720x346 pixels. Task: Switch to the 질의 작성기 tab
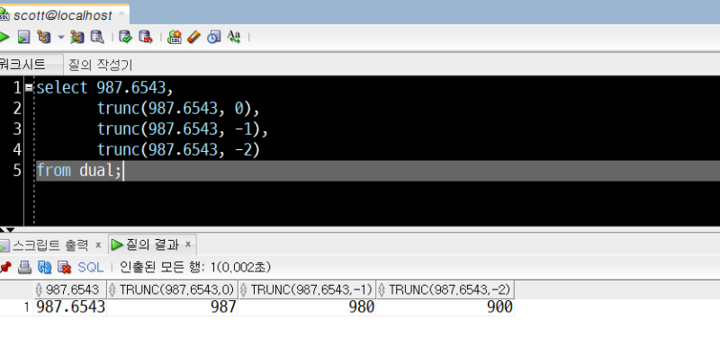[100, 65]
